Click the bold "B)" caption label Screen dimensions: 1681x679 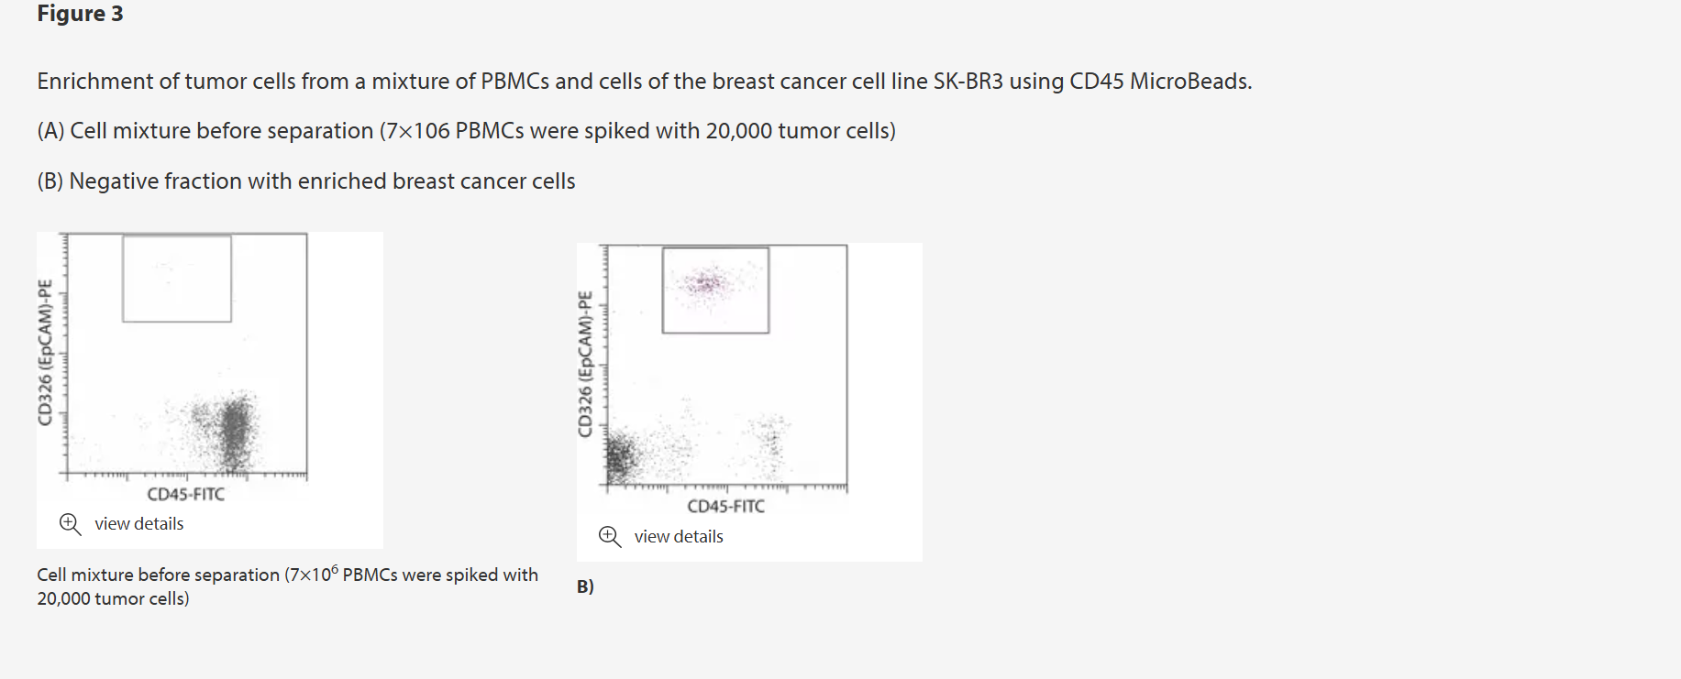[x=585, y=586]
